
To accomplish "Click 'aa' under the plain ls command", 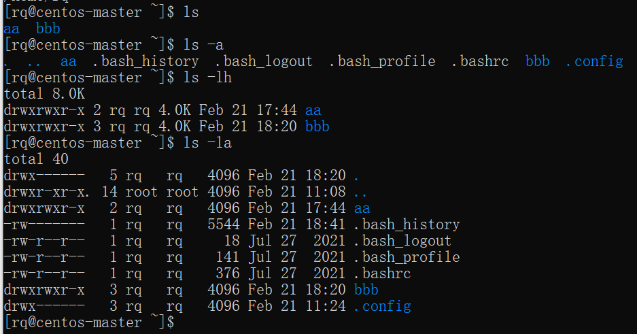I will (12, 29).
